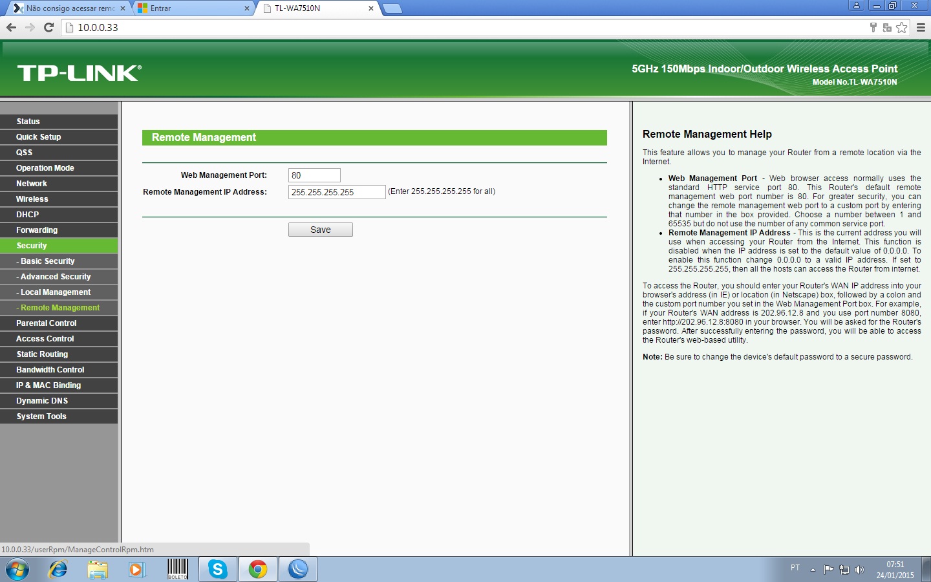Open Basic Security submenu
Viewport: 931px width, 582px height.
(59, 261)
